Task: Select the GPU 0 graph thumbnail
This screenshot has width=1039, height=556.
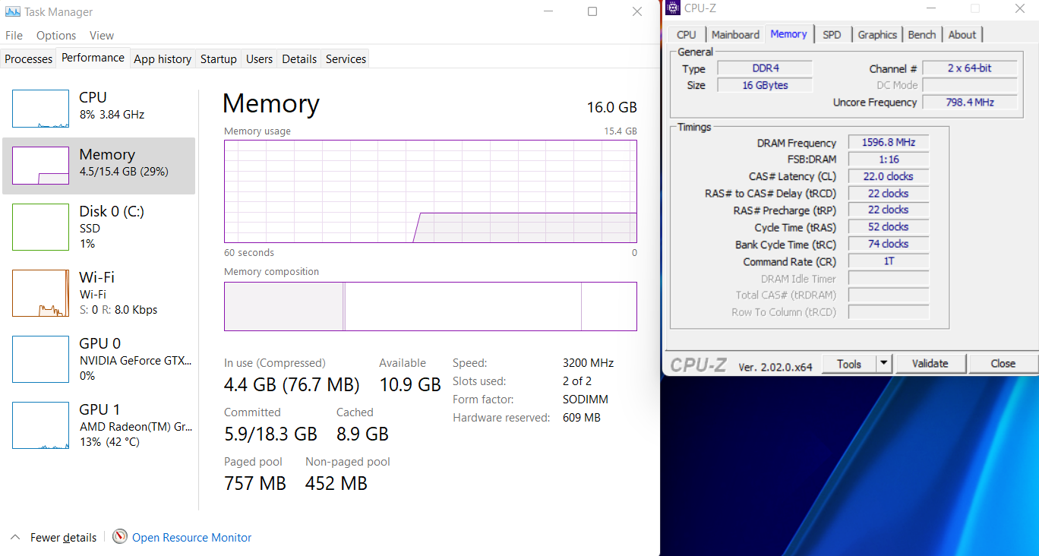Action: [40, 359]
